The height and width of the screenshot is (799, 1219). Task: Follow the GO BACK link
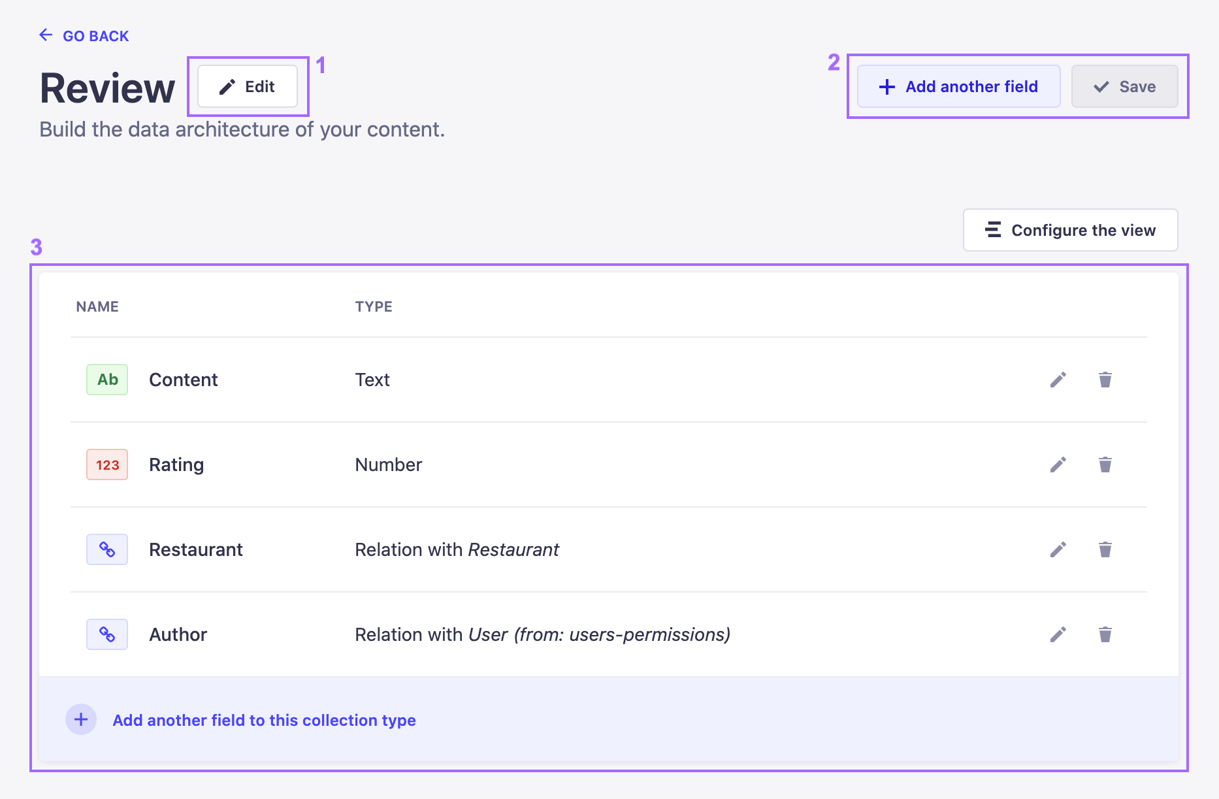click(95, 35)
